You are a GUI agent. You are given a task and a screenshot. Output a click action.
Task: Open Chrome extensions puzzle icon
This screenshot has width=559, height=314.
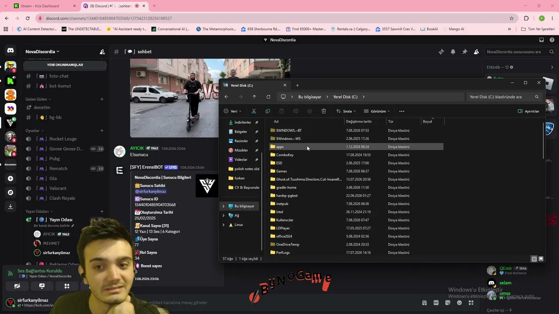point(526,18)
